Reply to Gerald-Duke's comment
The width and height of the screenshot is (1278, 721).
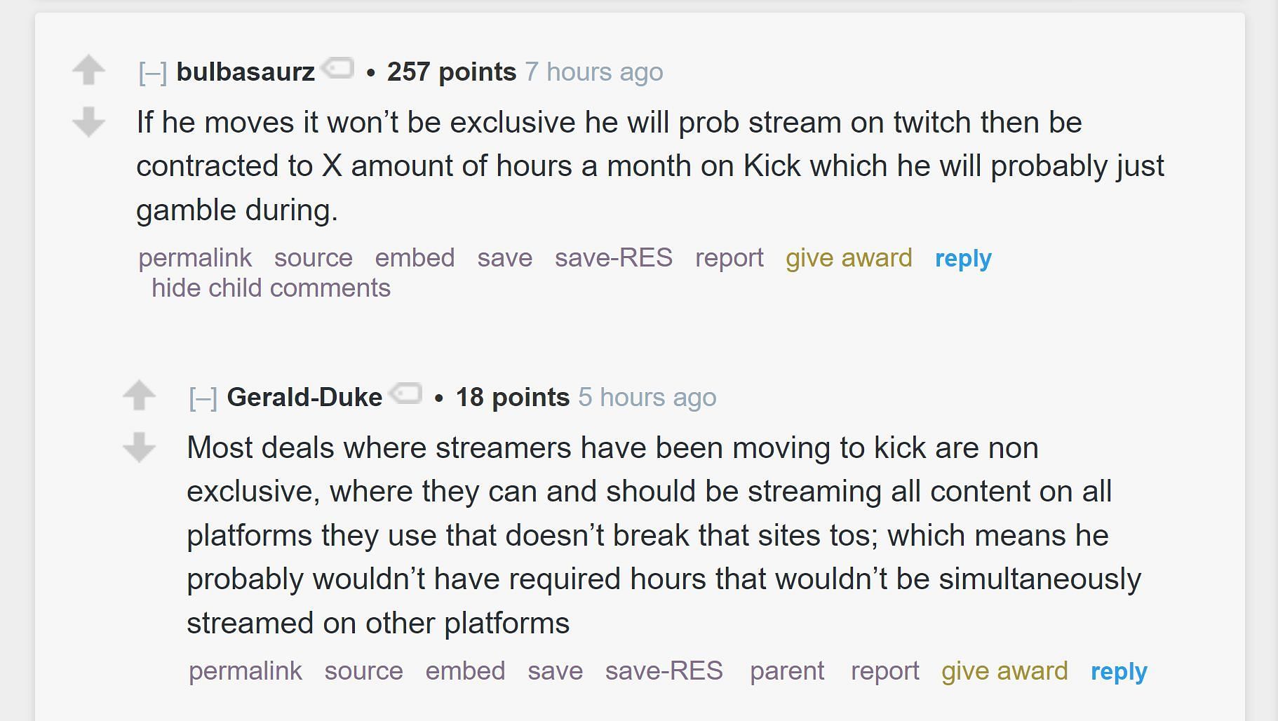pyautogui.click(x=1119, y=671)
